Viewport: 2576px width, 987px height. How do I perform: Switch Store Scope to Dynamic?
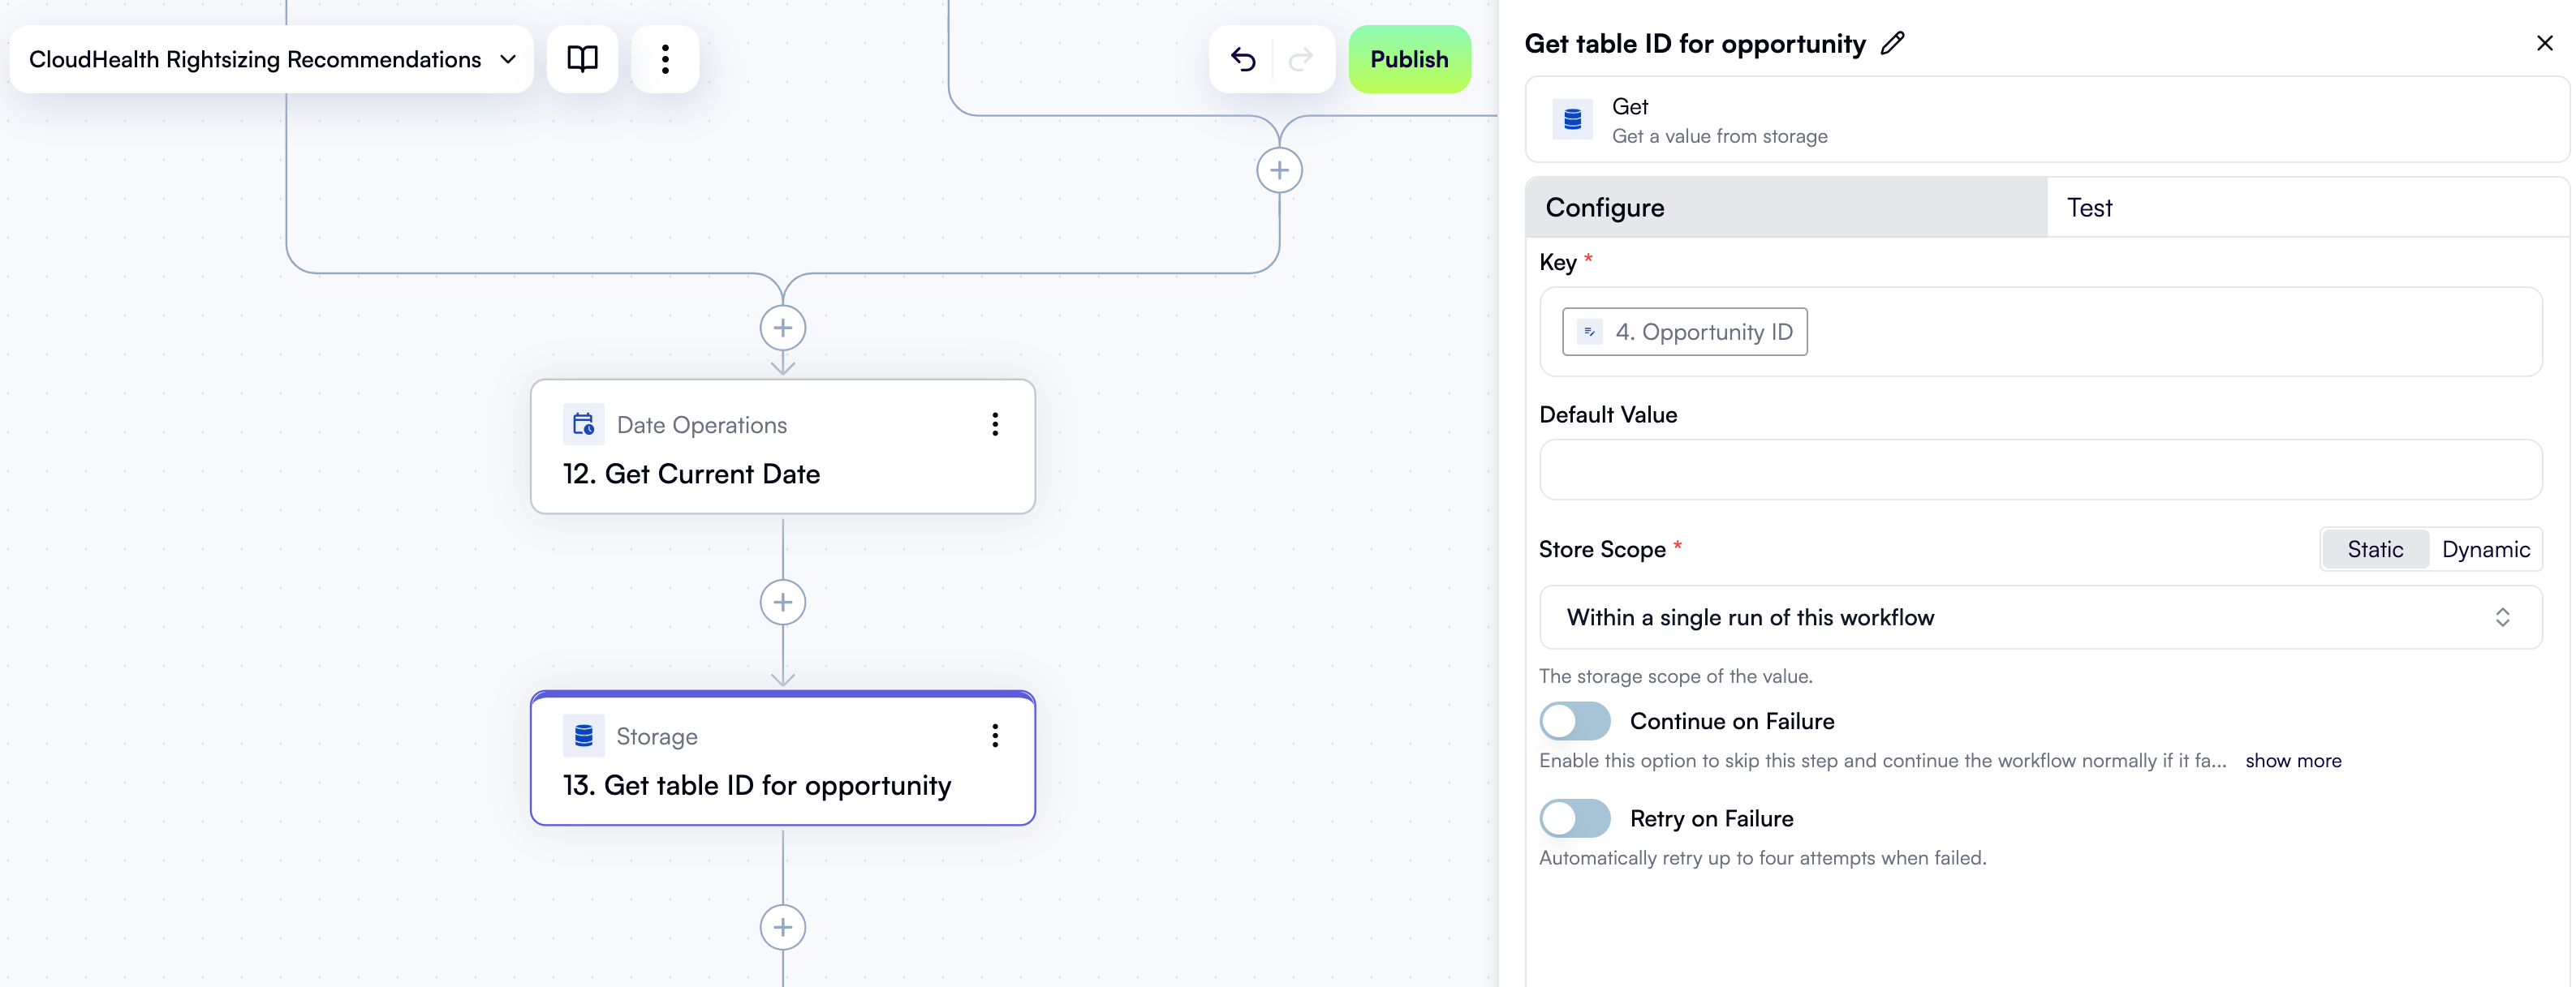(2487, 548)
